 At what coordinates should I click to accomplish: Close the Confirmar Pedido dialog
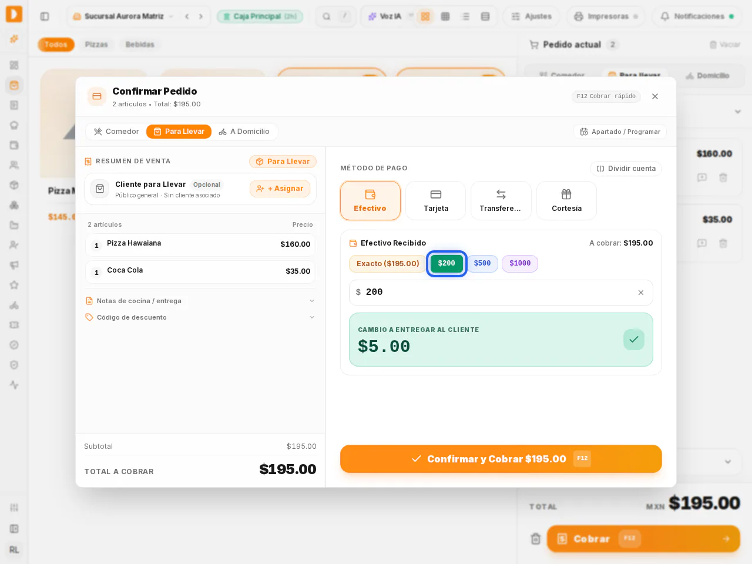tap(655, 96)
